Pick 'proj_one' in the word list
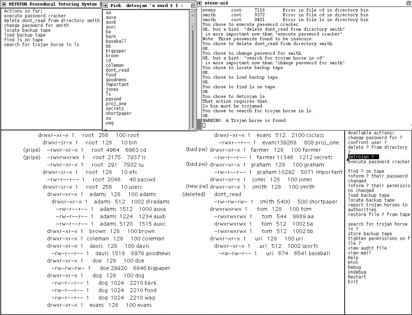This screenshot has height=315, width=412. (x=116, y=104)
